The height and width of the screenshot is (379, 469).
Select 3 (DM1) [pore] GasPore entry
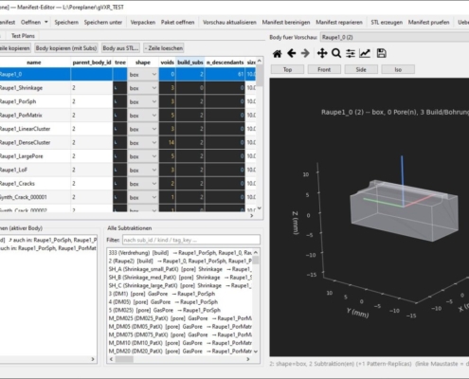[180, 294]
